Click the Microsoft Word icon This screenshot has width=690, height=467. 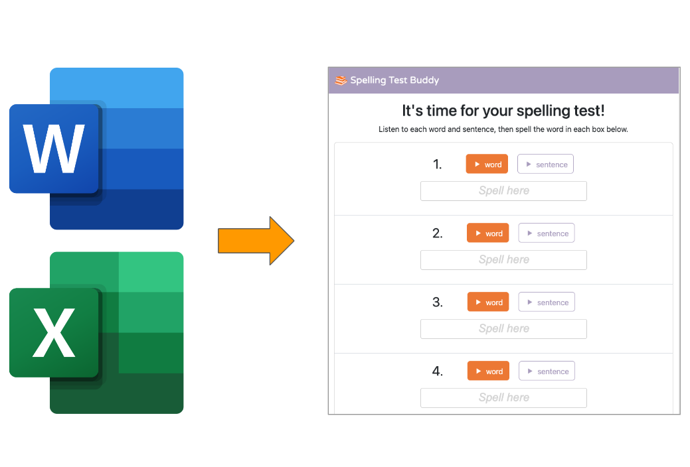pyautogui.click(x=96, y=149)
